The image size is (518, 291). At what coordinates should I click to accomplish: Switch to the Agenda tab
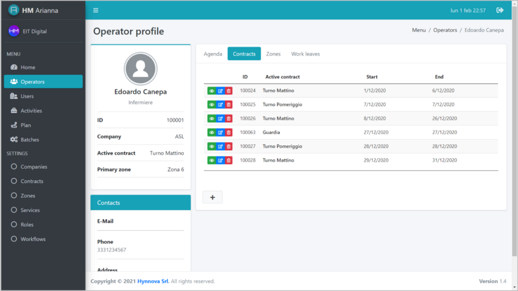coord(213,54)
